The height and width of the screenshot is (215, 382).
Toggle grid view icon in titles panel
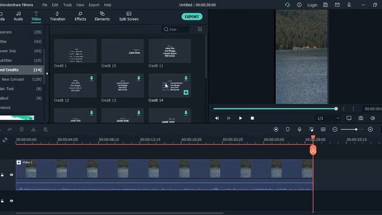click(x=200, y=29)
